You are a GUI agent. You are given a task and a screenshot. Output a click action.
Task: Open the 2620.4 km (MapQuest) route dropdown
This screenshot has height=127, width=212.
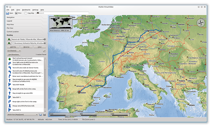tap(23, 115)
